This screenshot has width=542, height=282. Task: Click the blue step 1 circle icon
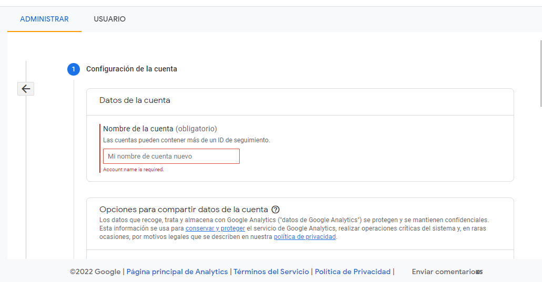tap(73, 69)
